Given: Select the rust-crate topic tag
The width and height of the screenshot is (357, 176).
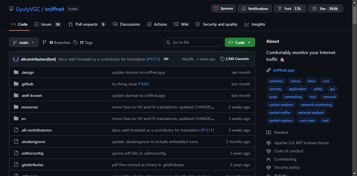Looking at the screenshot, I should (x=307, y=120).
